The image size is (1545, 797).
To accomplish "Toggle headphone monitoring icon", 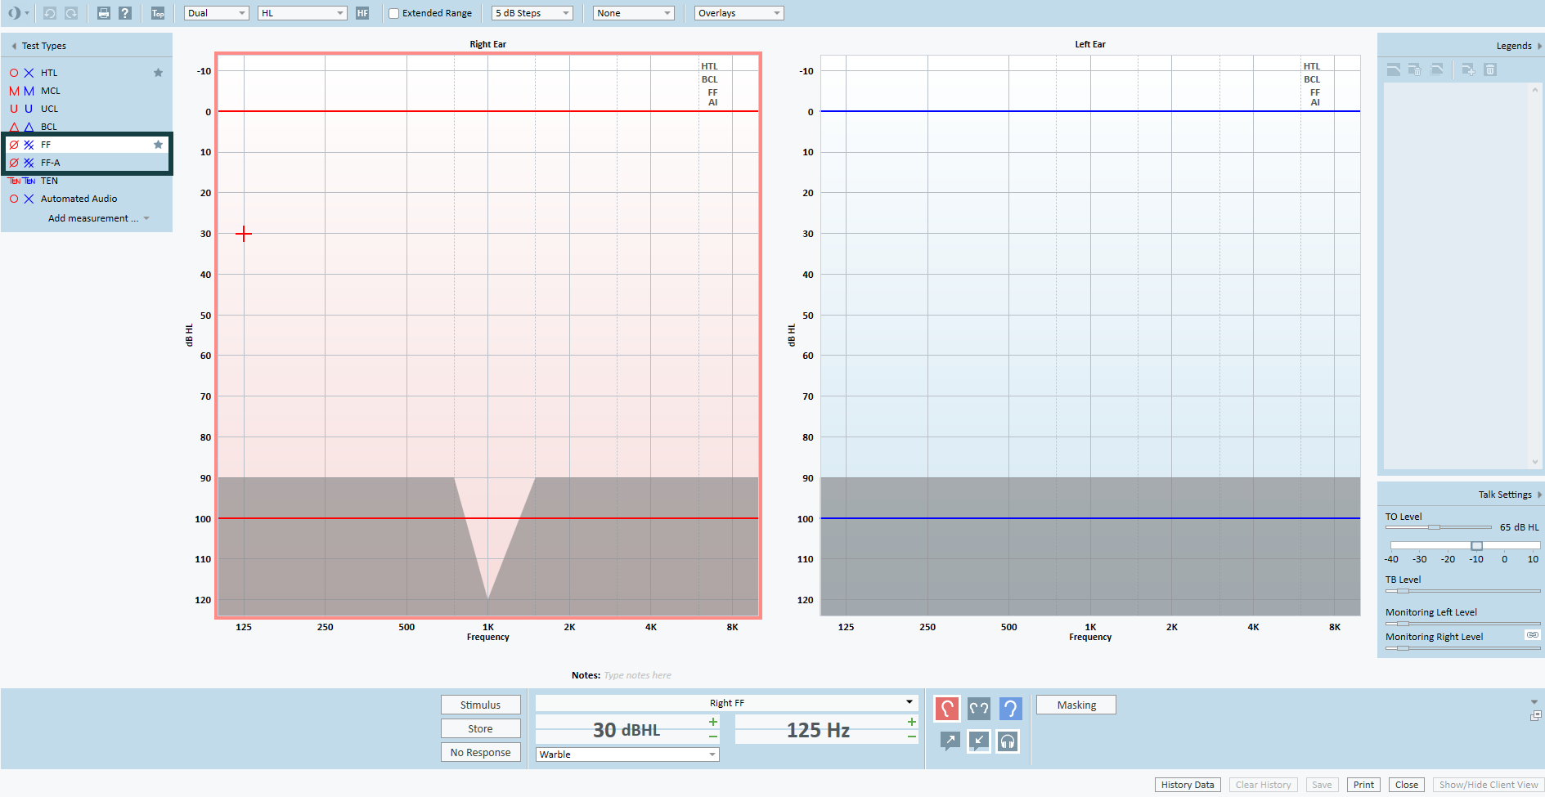I will tap(1008, 741).
